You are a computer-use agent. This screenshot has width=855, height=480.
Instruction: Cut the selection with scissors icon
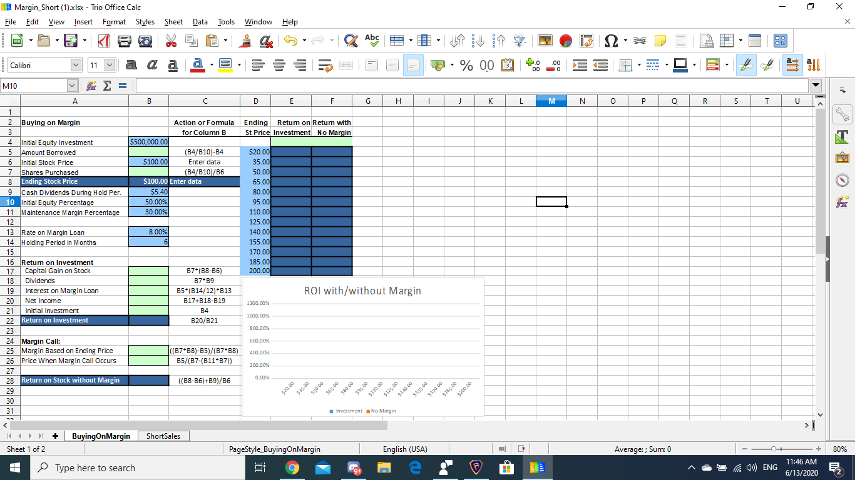pos(172,41)
